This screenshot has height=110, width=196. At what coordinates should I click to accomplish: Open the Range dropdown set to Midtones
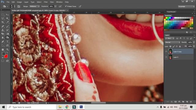click(35, 6)
